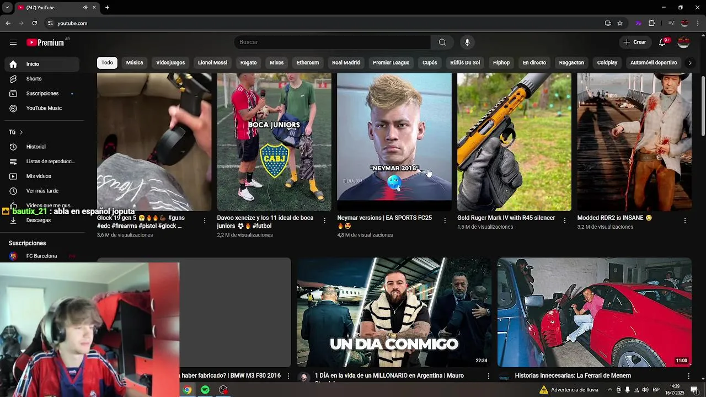Open a new browser tab
Viewport: 706px width, 397px height.
107,8
